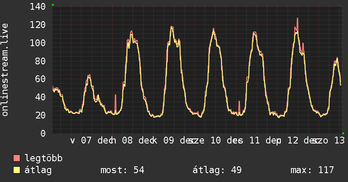Click the green arrow ending the x-axis

pos(343,133)
